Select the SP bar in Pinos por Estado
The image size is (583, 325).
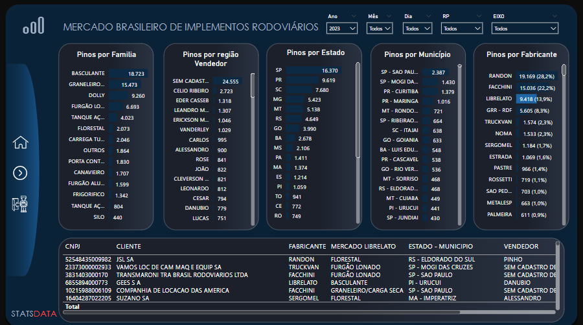pos(314,70)
